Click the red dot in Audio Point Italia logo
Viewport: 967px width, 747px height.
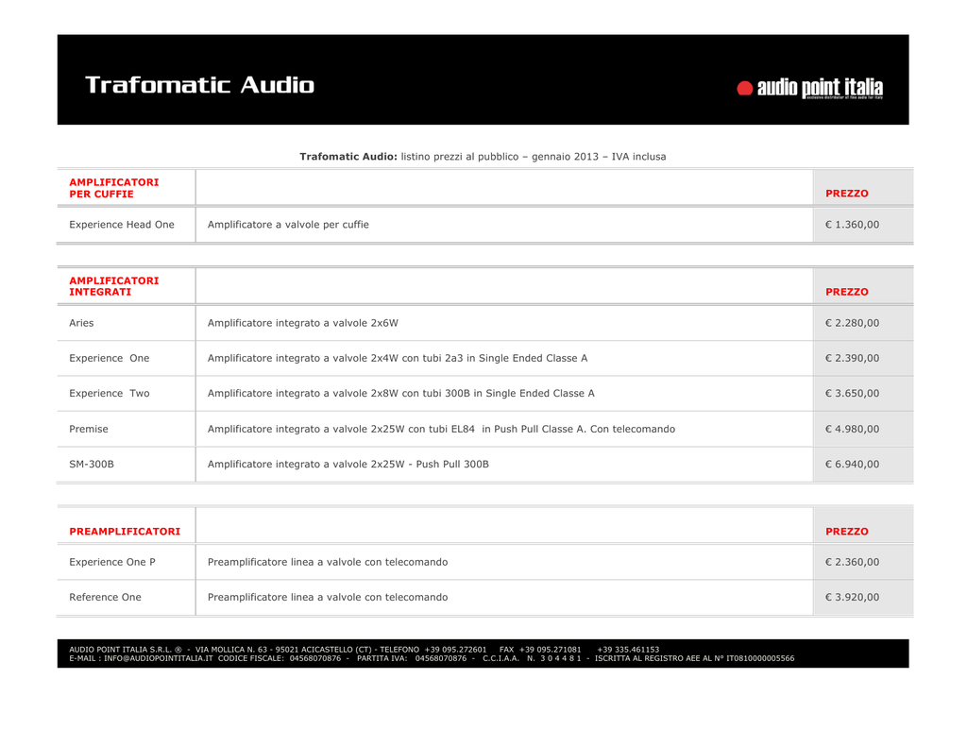click(744, 88)
